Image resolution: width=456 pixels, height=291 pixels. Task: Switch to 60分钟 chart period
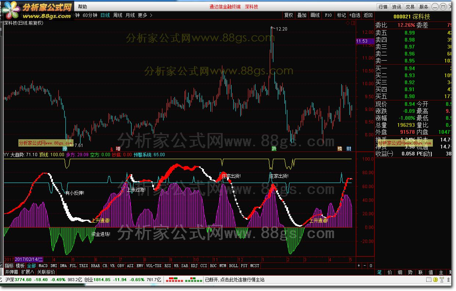point(90,15)
